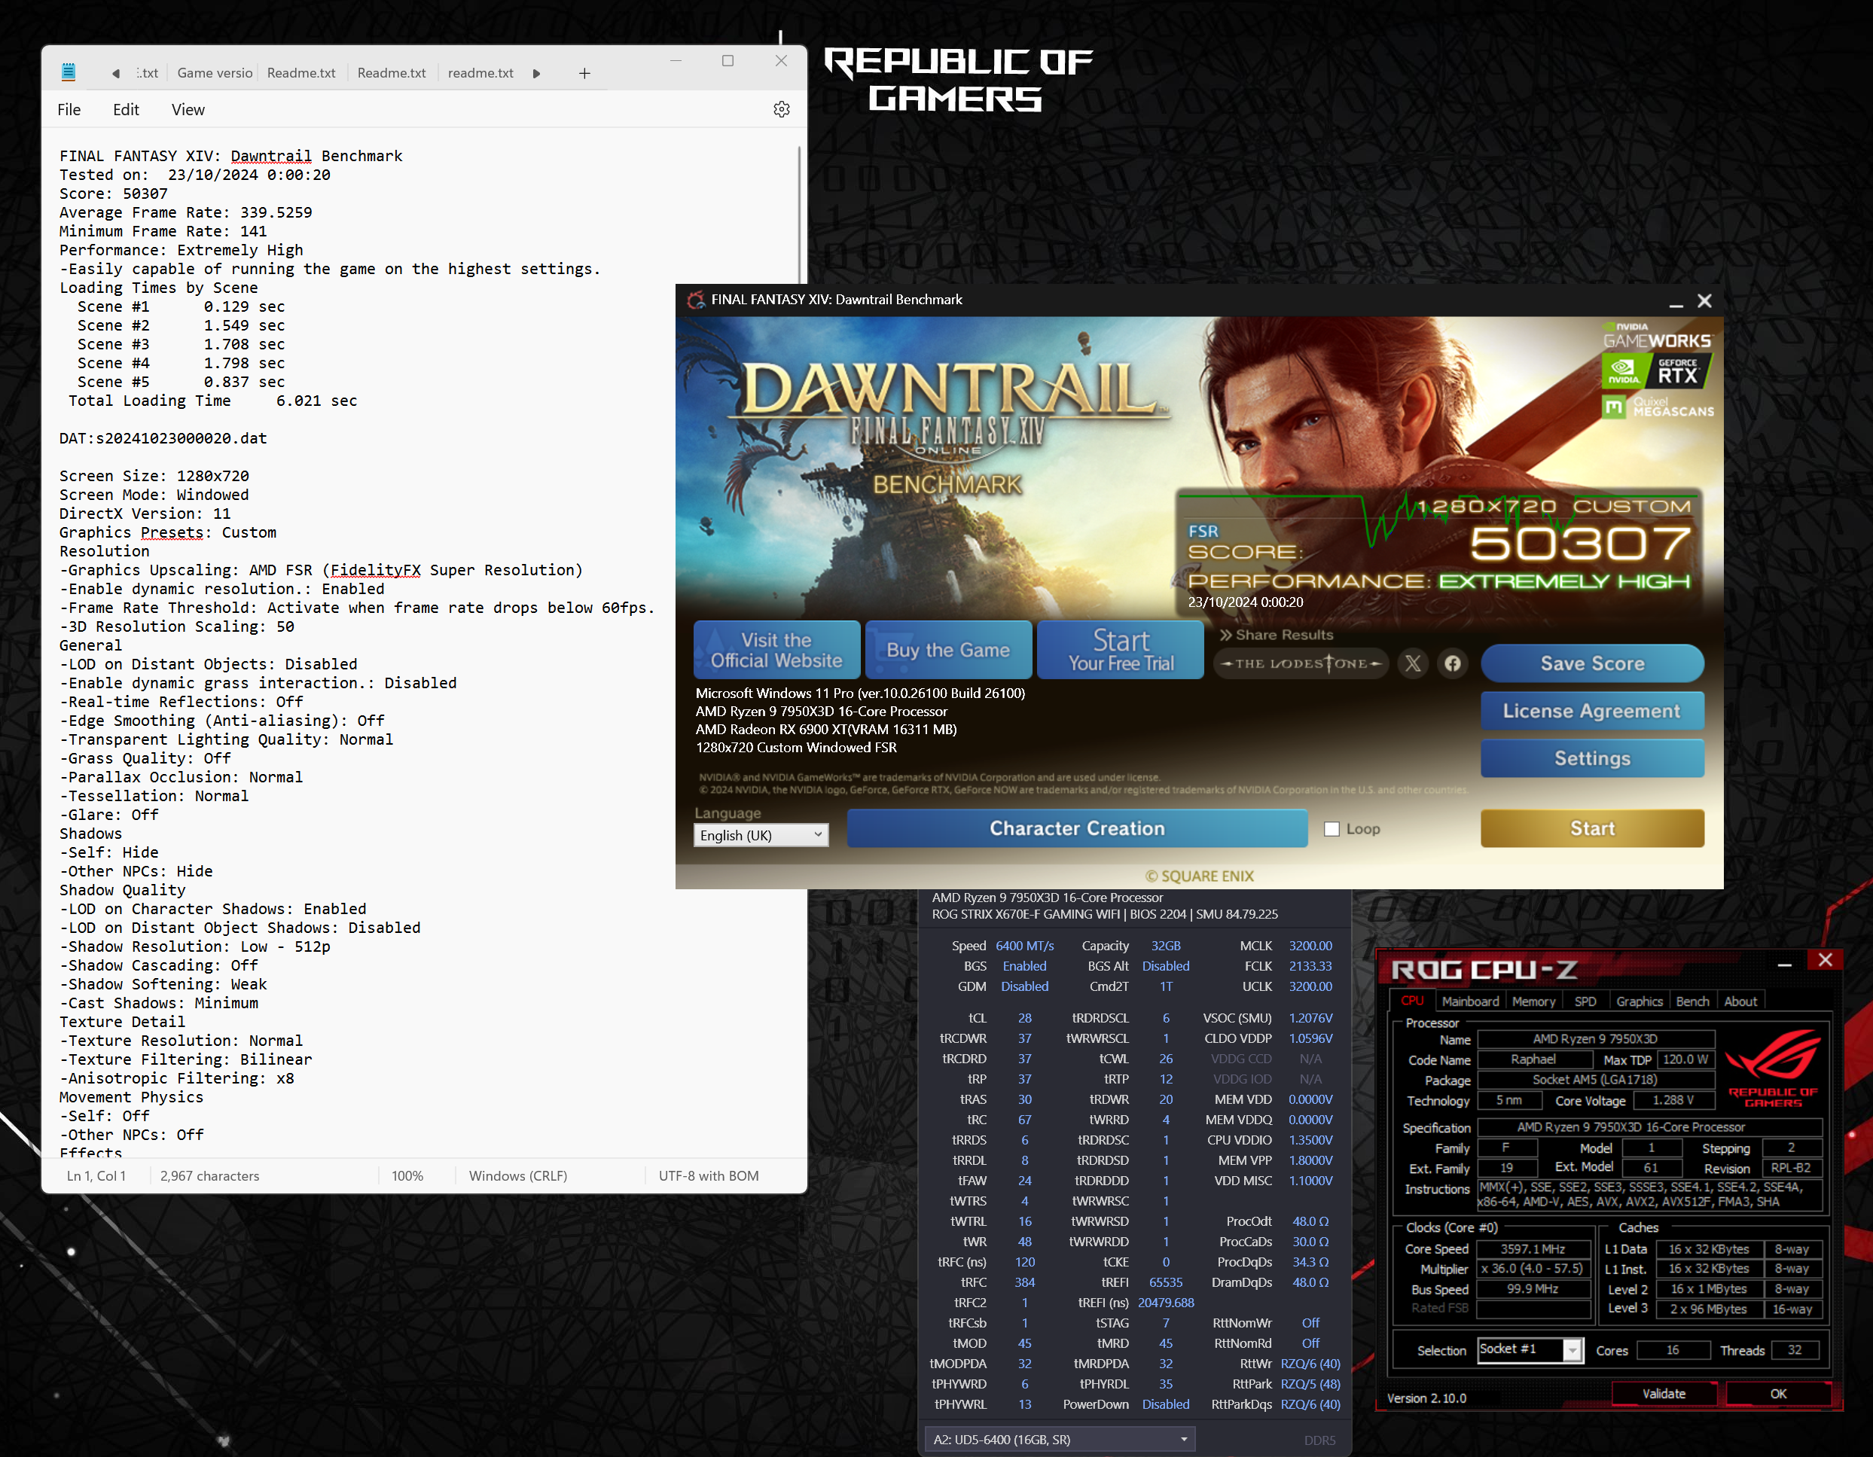1873x1457 pixels.
Task: Minimize the Dawntrail Benchmark window
Action: tap(1676, 301)
